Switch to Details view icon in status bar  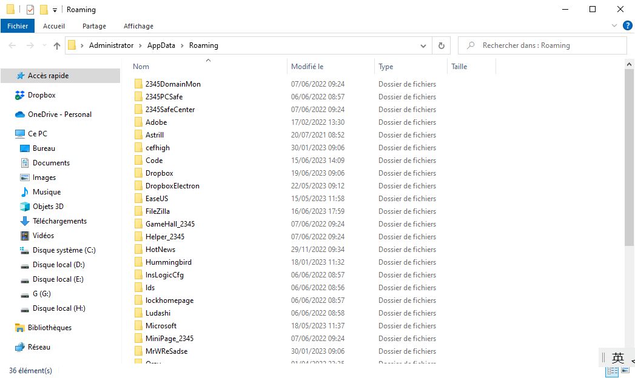click(612, 371)
